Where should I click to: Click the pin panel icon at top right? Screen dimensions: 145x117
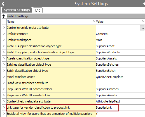click(x=143, y=4)
